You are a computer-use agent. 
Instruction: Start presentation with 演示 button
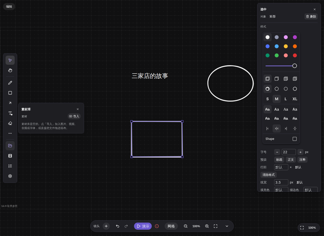pyautogui.click(x=143, y=226)
